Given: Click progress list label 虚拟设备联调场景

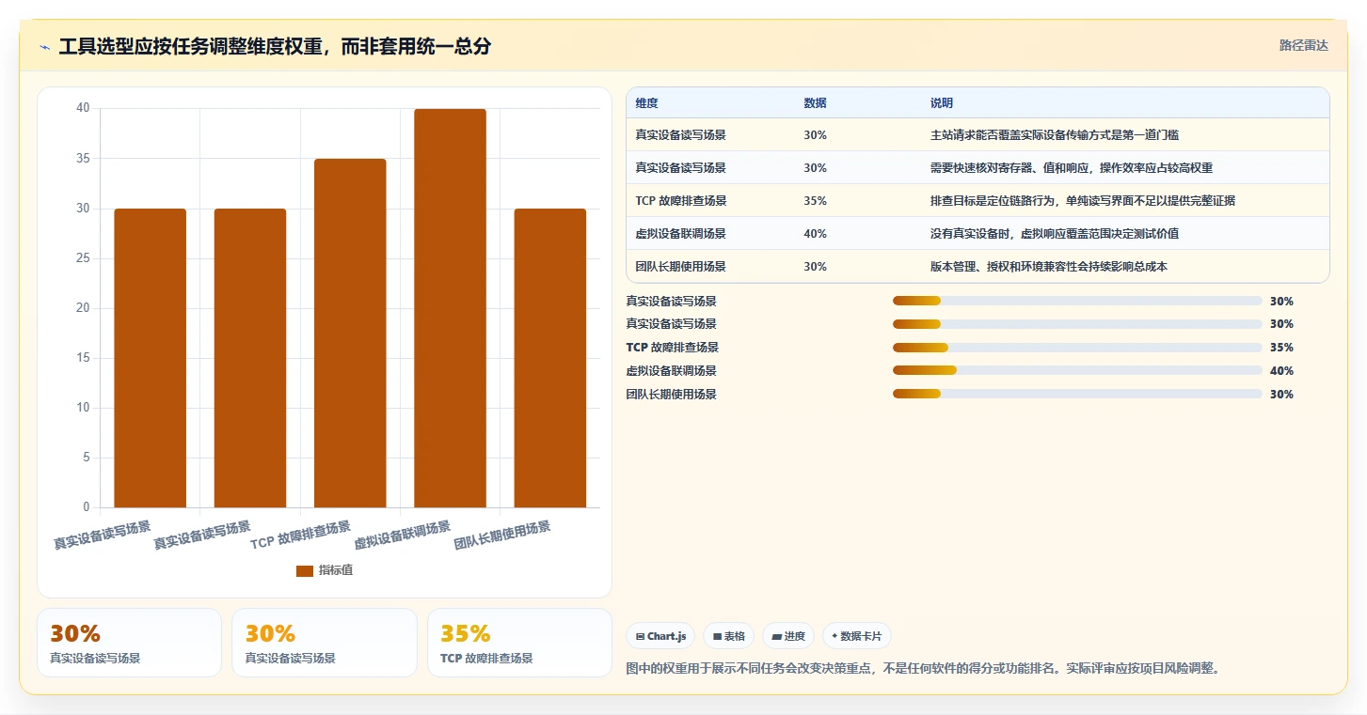Looking at the screenshot, I should tap(671, 371).
